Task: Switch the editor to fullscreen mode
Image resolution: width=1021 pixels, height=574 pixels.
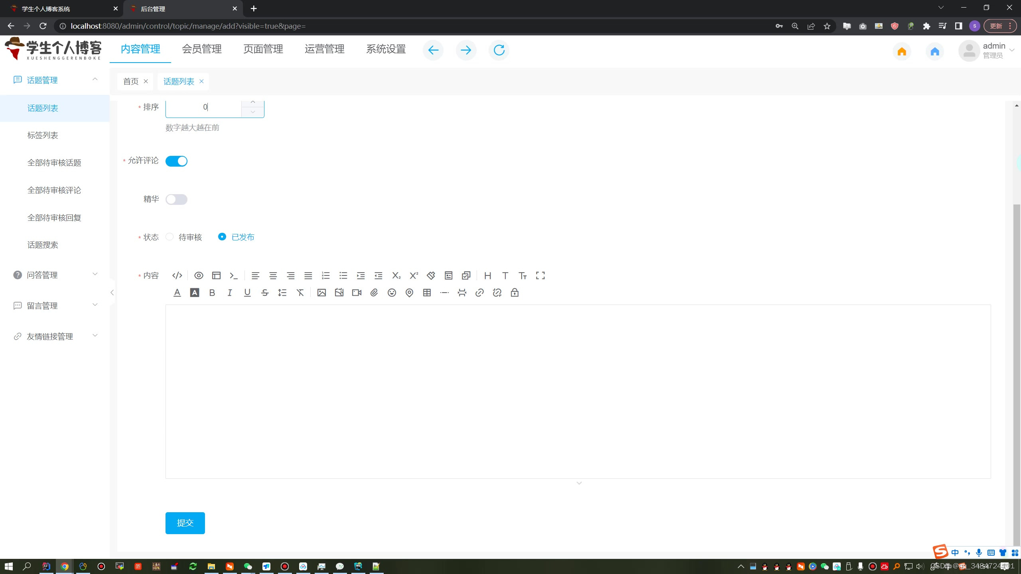Action: [x=540, y=275]
